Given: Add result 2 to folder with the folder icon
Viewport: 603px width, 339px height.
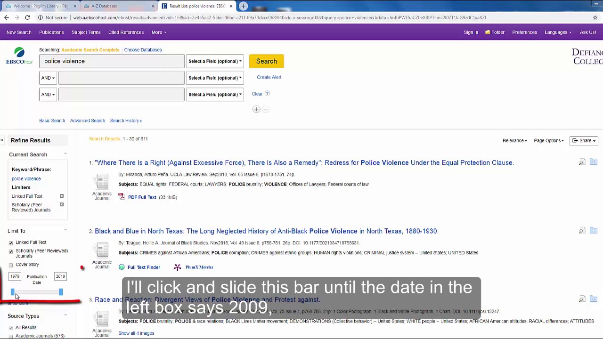Looking at the screenshot, I should 594,231.
